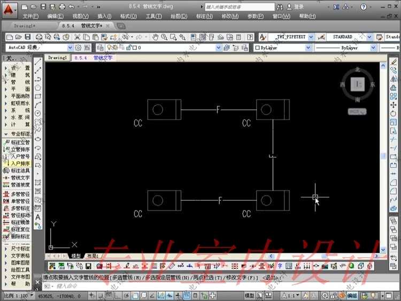
Task: Click the Workspace Settings gear icon
Action: tap(78, 48)
